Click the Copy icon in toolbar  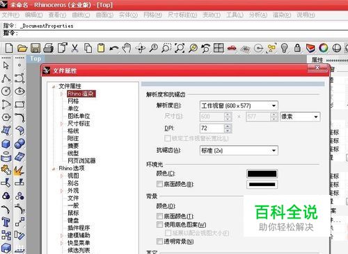(x=88, y=49)
